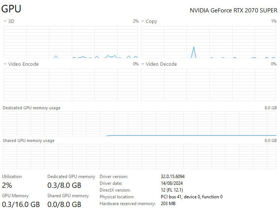The height and width of the screenshot is (210, 280).
Task: Open the 3D engine dropdown chevron
Action: tap(5, 21)
